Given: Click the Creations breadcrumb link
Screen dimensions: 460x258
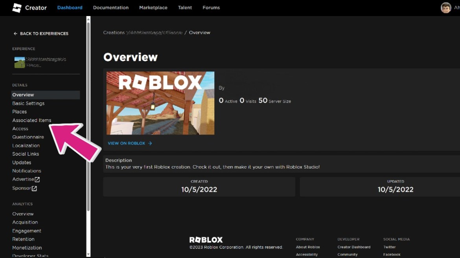Looking at the screenshot, I should click(x=114, y=33).
